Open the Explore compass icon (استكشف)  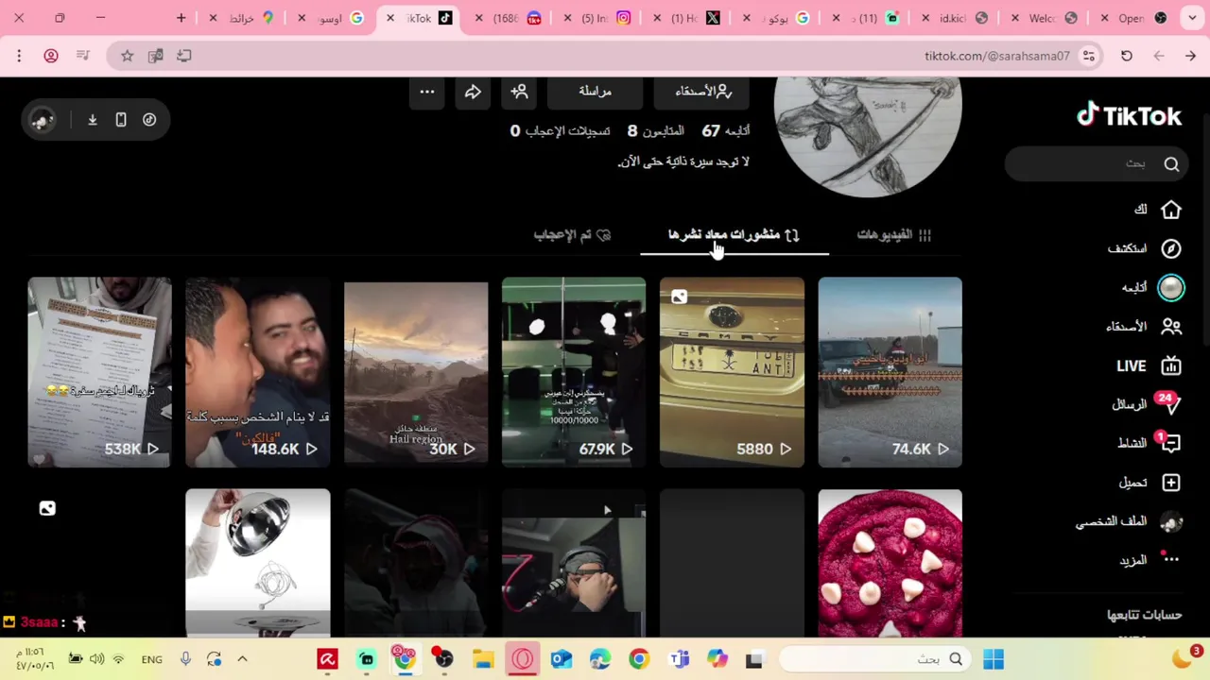pyautogui.click(x=1171, y=248)
